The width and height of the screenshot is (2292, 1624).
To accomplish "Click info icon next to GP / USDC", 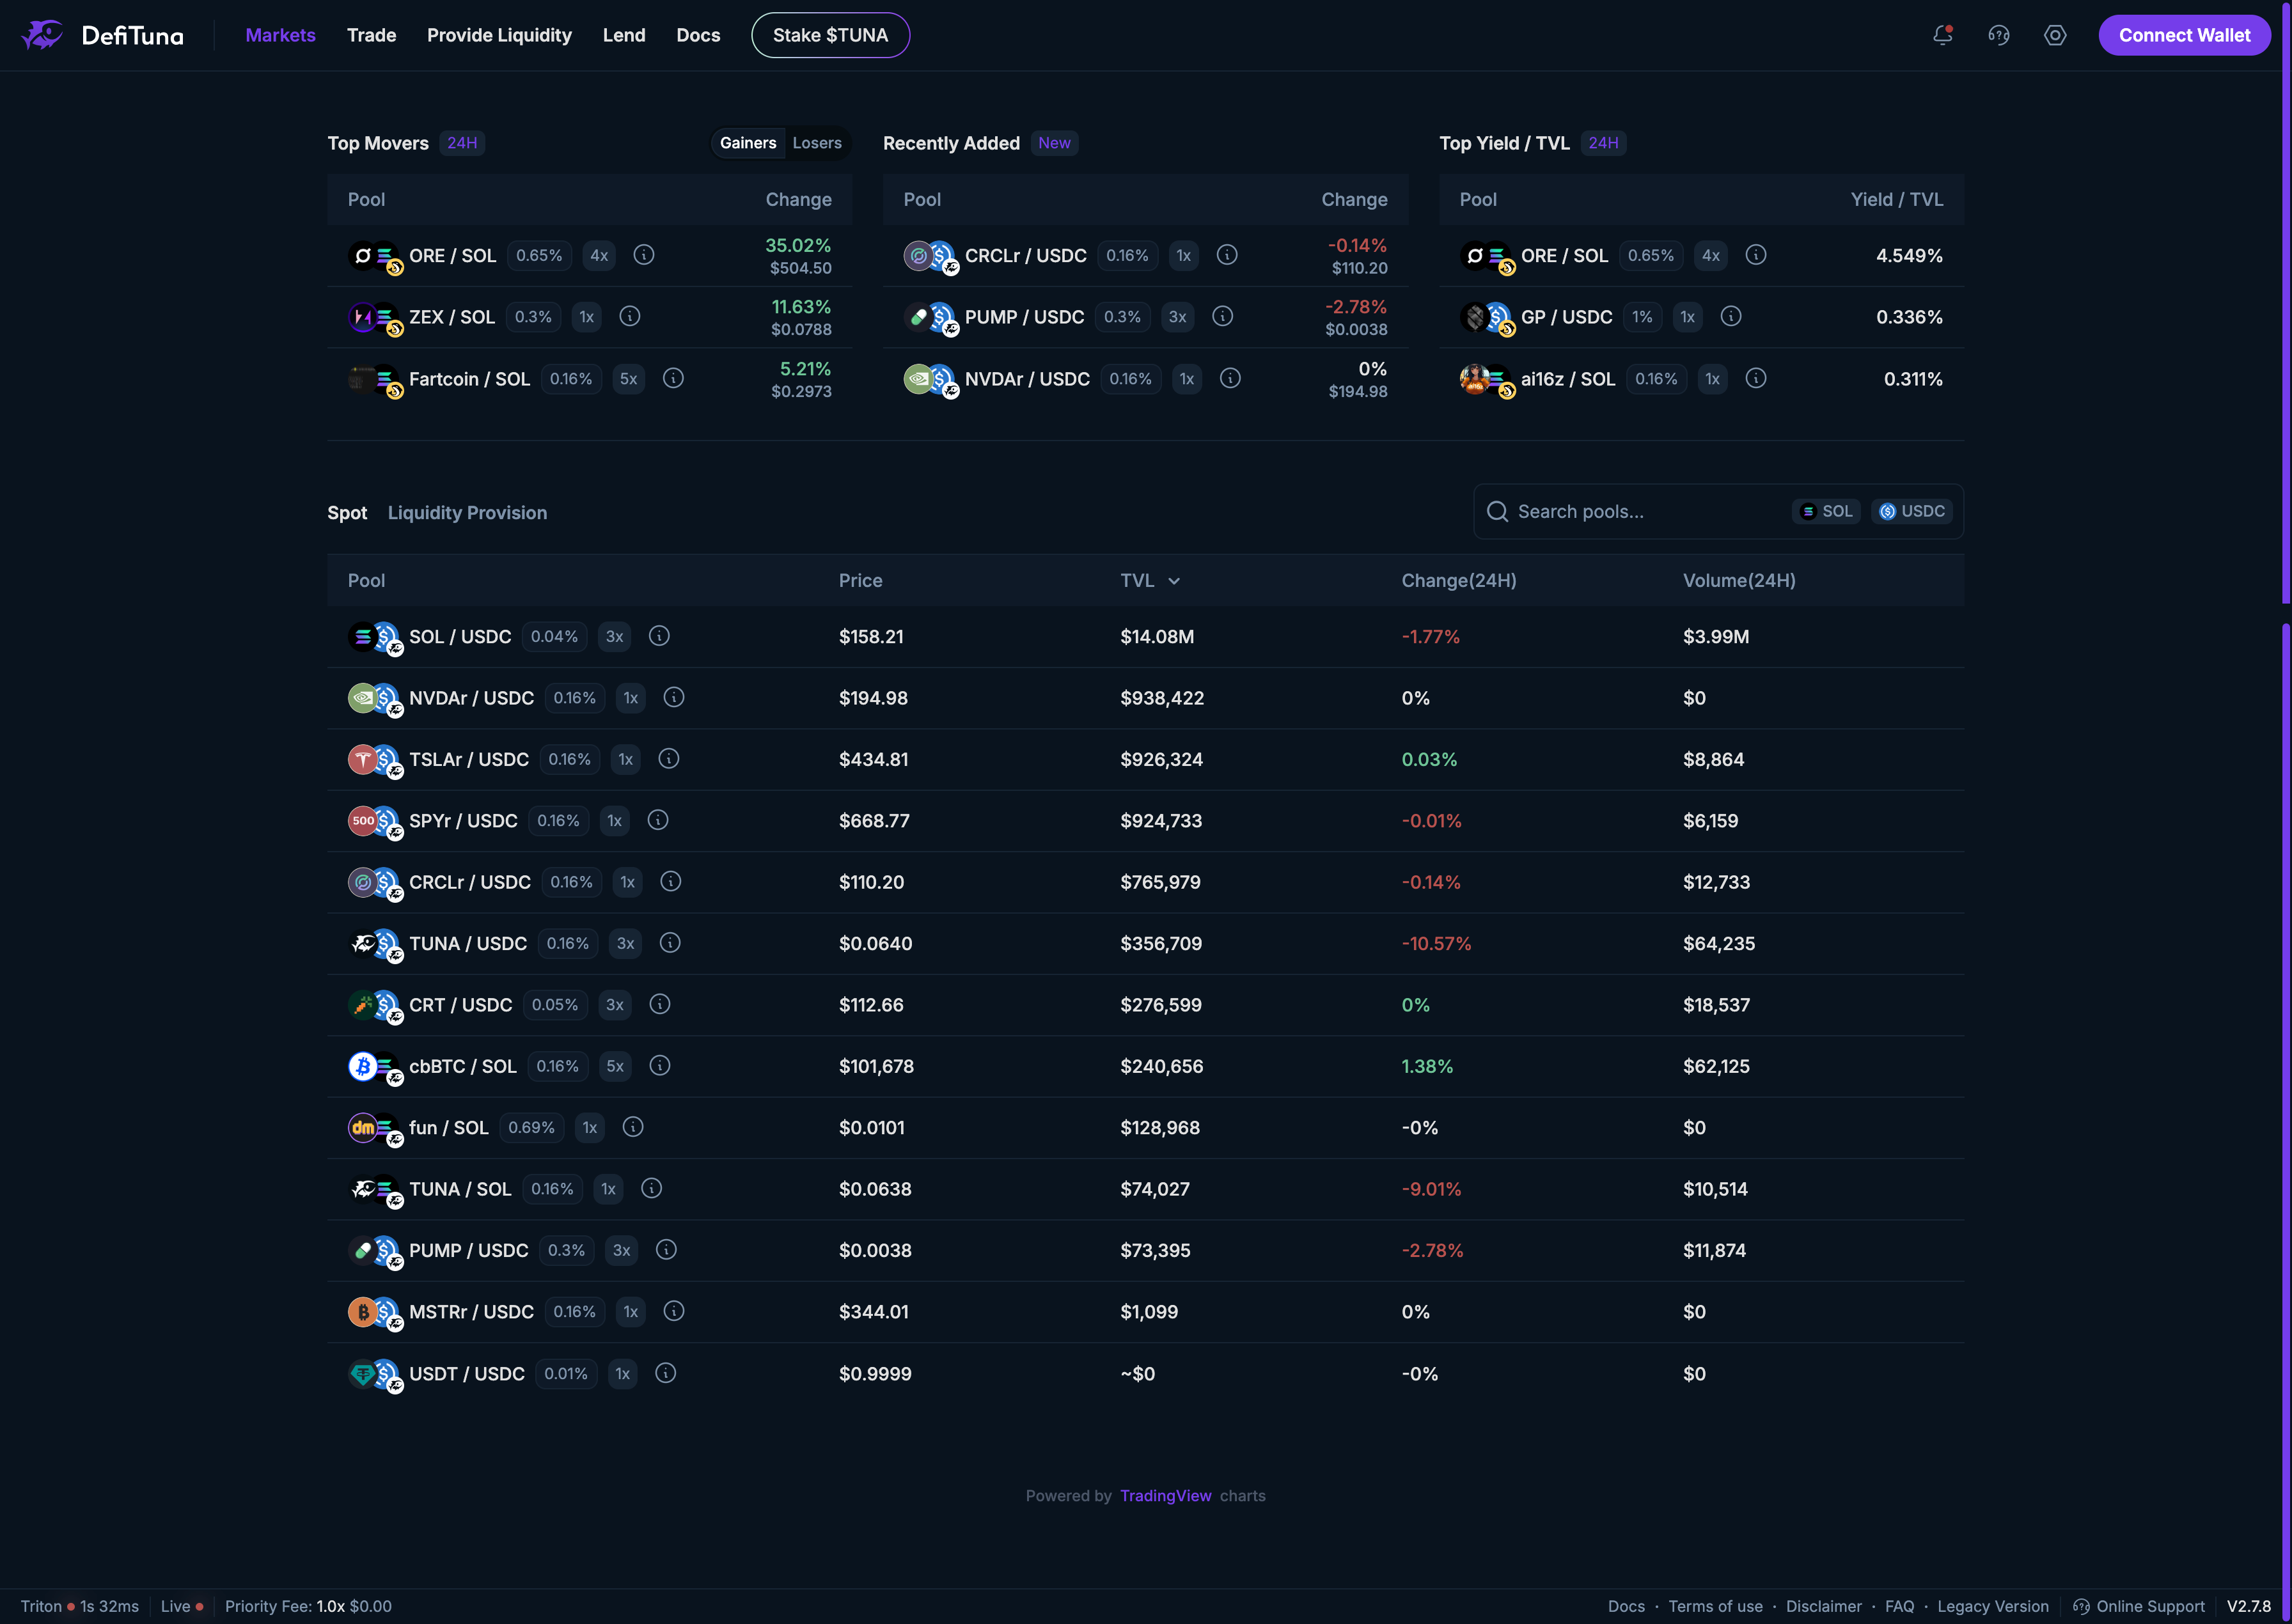I will [x=1731, y=316].
